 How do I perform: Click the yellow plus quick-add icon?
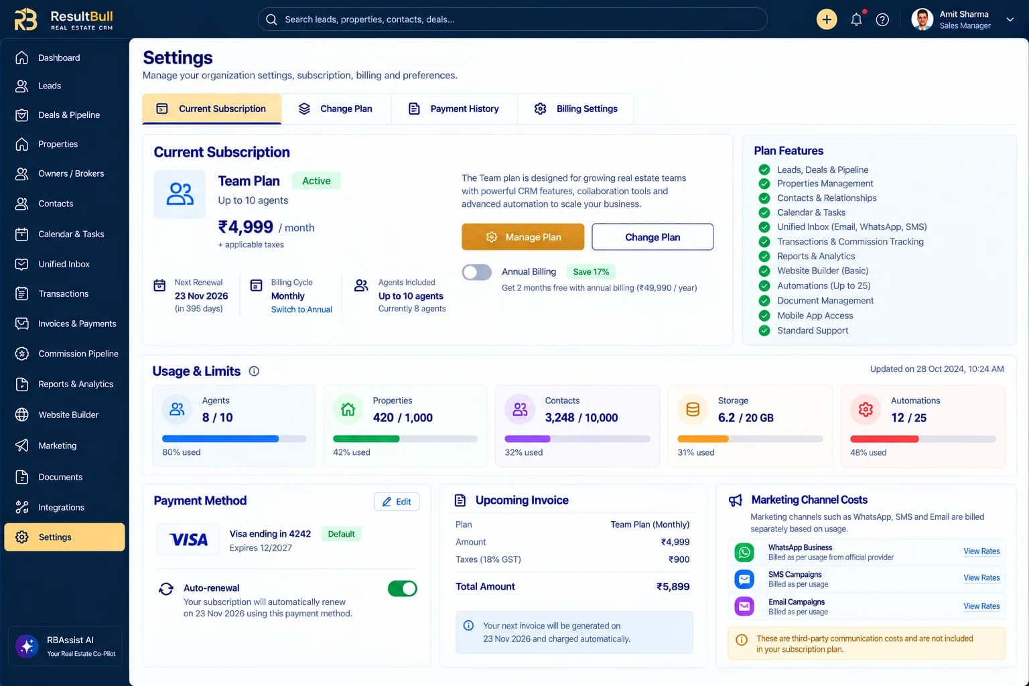tap(827, 19)
